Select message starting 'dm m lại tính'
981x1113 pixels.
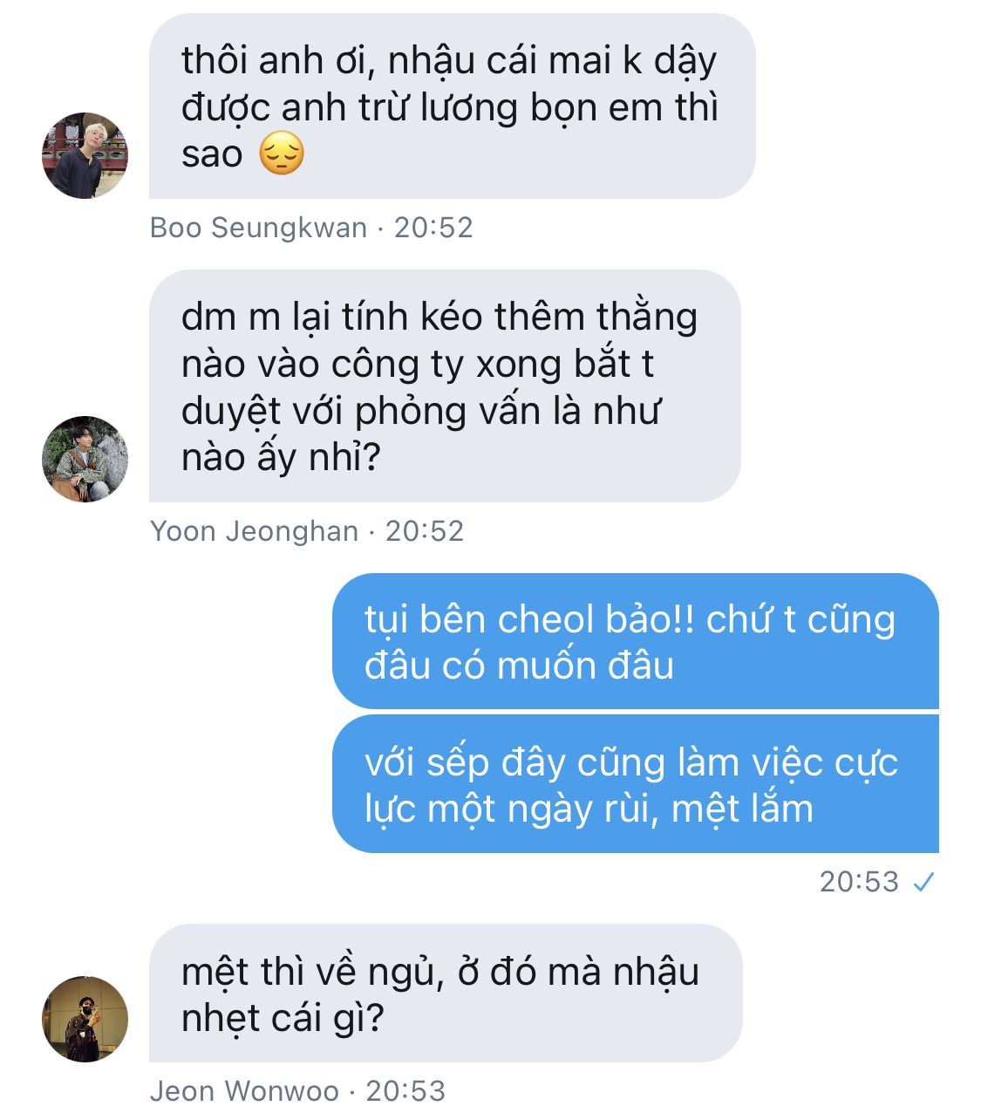pyautogui.click(x=445, y=386)
